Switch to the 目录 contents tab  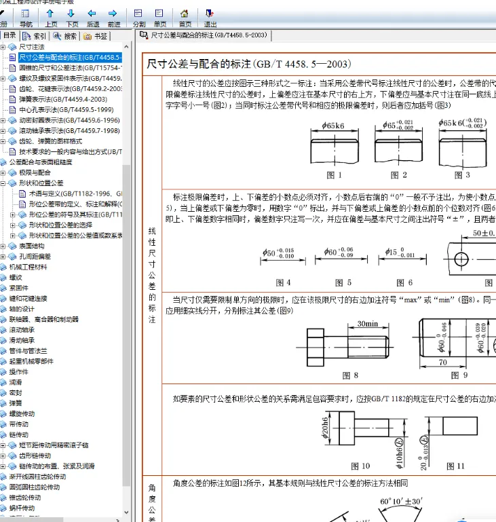[9, 35]
